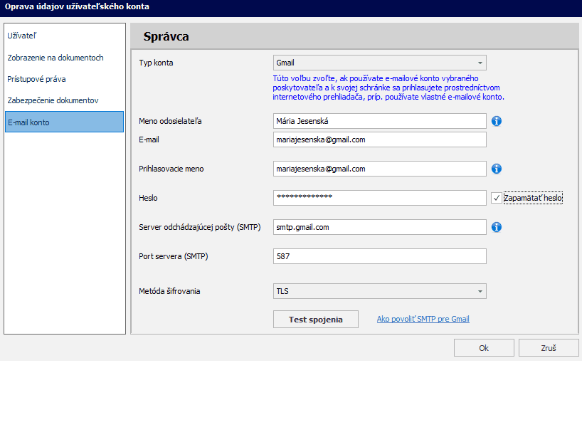Image resolution: width=582 pixels, height=437 pixels.
Task: Select the E-mail konto section
Action: 64,122
